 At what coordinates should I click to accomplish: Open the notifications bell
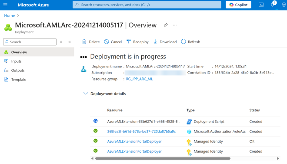pos(273,4)
